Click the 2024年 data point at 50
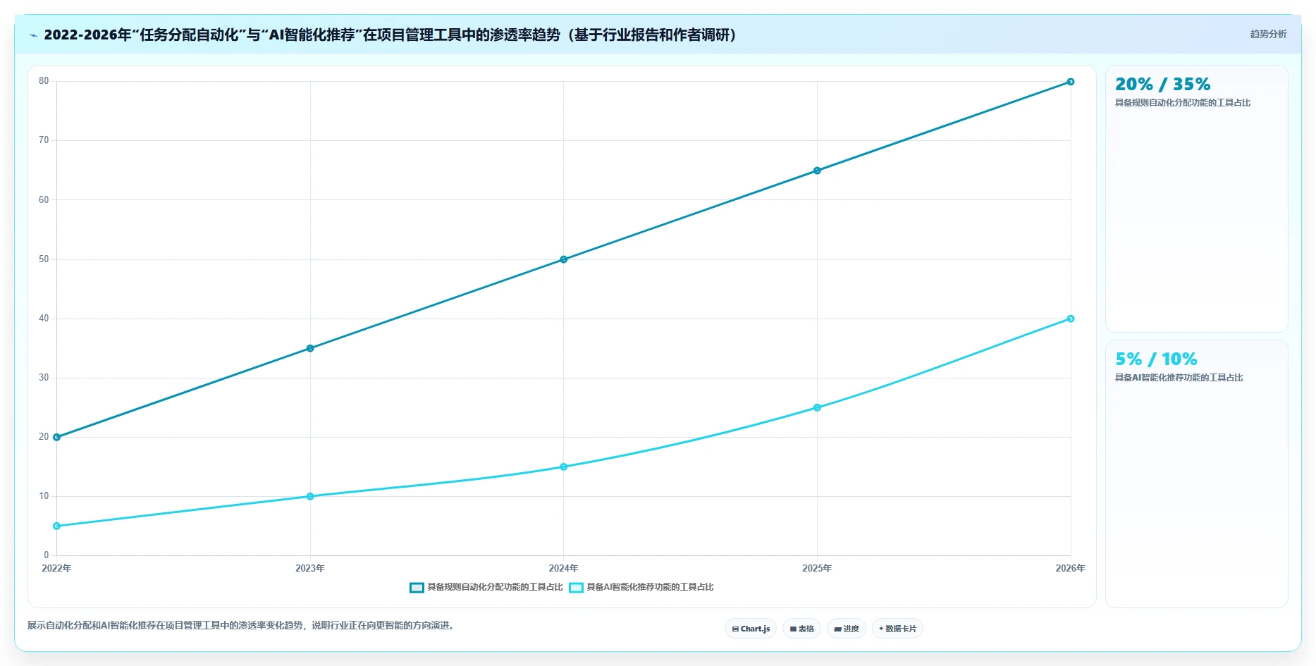 (x=564, y=259)
